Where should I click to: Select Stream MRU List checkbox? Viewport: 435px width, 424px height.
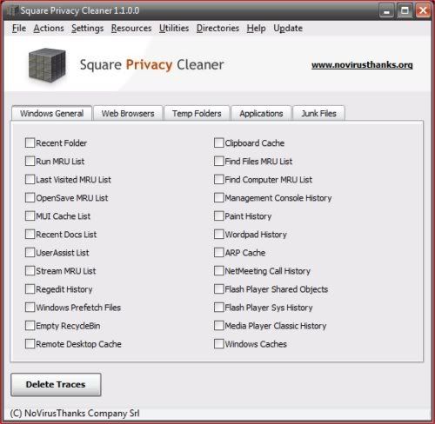30,270
